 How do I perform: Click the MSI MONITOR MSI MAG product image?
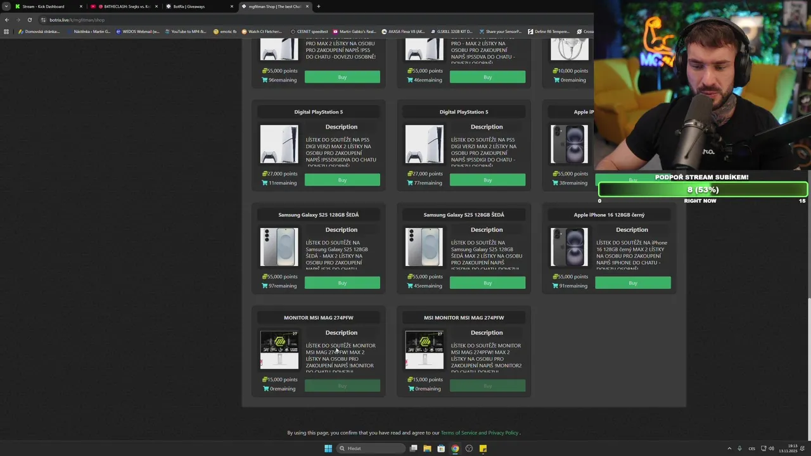click(424, 350)
